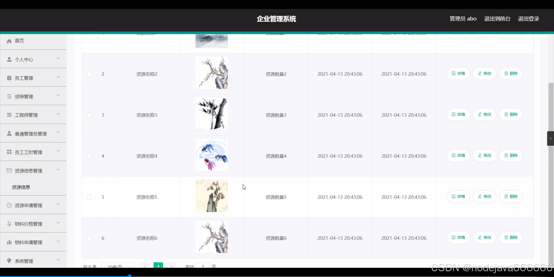Screen dimensions: 554x277
Task: Expand the 物料价格管理 chevron
Action: 58,223
